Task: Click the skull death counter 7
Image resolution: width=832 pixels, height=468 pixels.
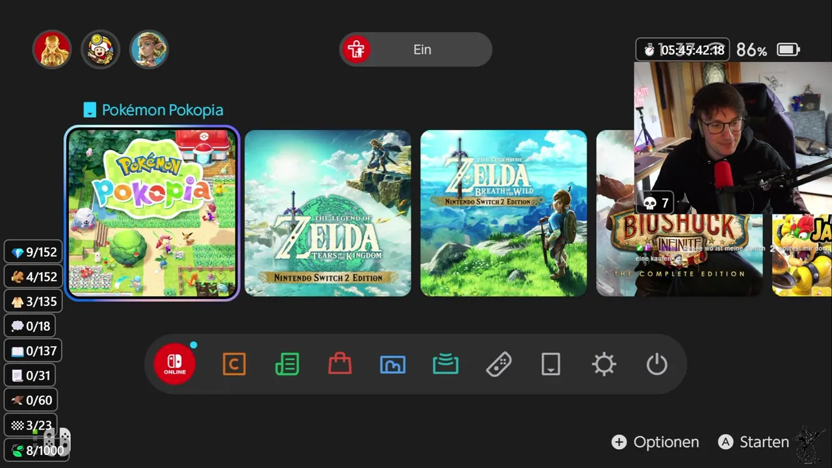Action: click(x=656, y=203)
